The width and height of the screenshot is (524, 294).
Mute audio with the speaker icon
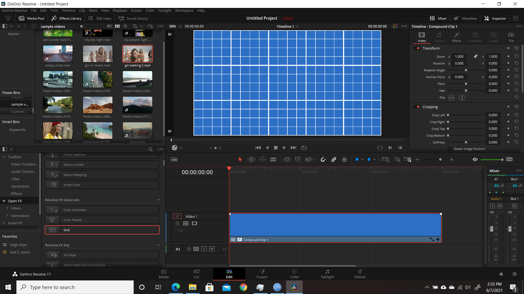pyautogui.click(x=475, y=160)
